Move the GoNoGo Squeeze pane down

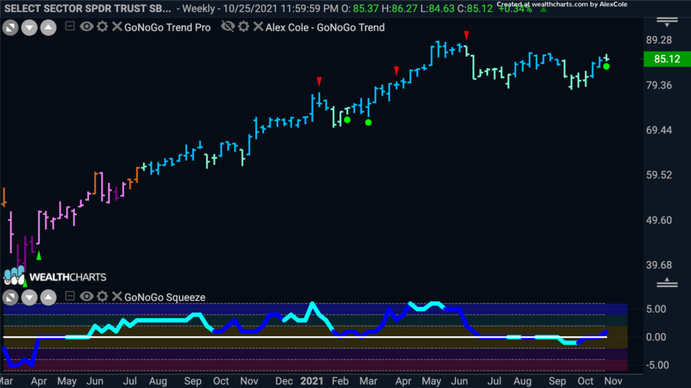tap(29, 298)
